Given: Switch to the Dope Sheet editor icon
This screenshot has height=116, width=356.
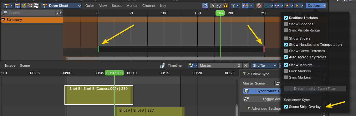Looking at the screenshot, I should pyautogui.click(x=18, y=5).
